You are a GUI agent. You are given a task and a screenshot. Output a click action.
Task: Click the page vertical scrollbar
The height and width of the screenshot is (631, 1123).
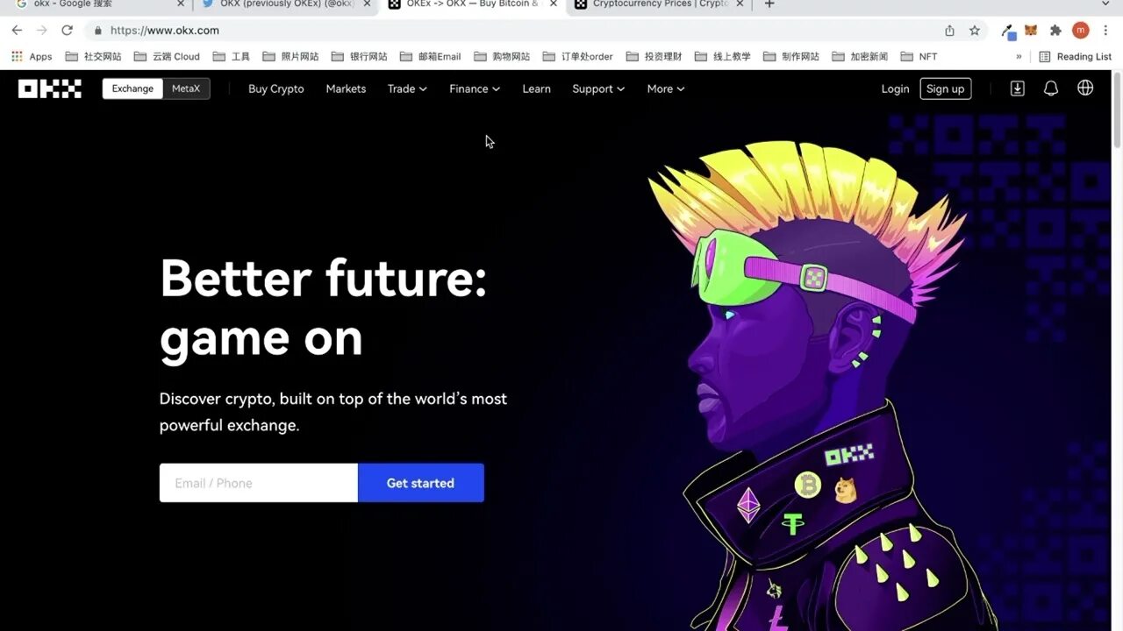click(x=1117, y=351)
